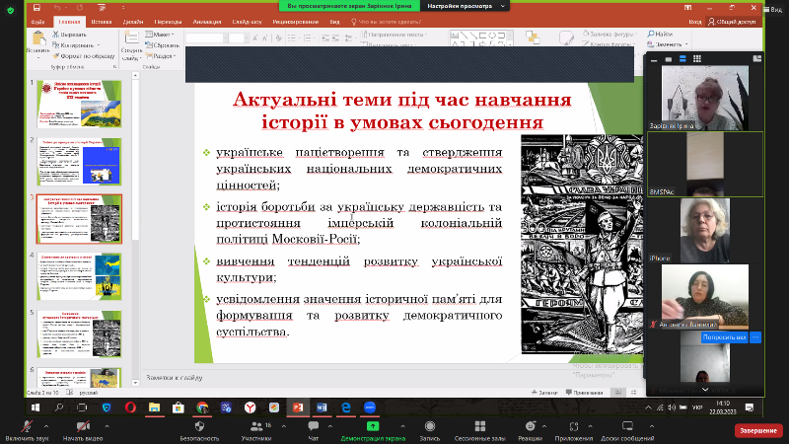Screen dimensions: 789x444
Task: Start Запись recording
Action: click(x=430, y=431)
